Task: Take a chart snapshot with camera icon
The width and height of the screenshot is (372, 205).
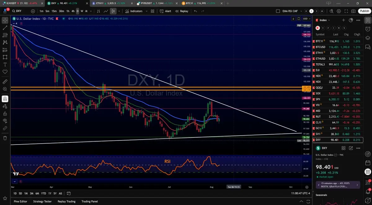Action: coord(354,11)
